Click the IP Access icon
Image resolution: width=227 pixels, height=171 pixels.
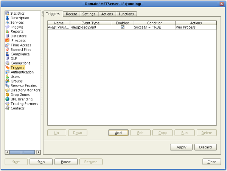7,40
